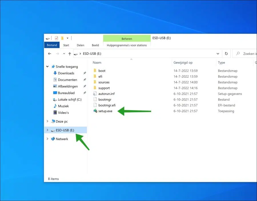Expand the Deze pc tree node

click(47, 121)
